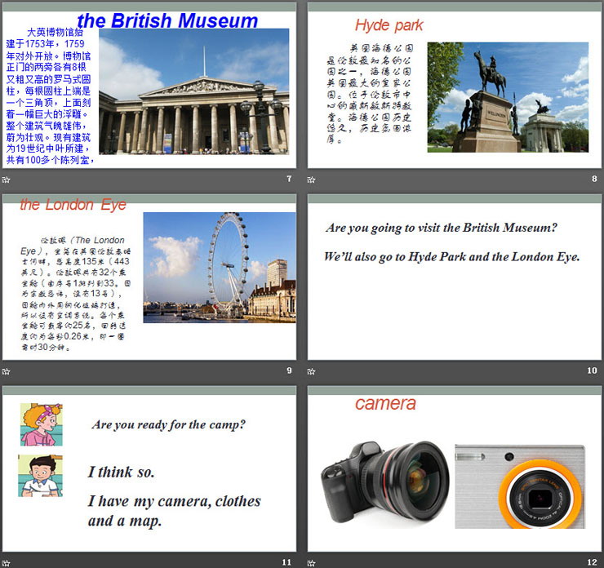This screenshot has height=568, width=604.
Task: Select slide 9 London Eye thumbnail
Action: pos(149,277)
